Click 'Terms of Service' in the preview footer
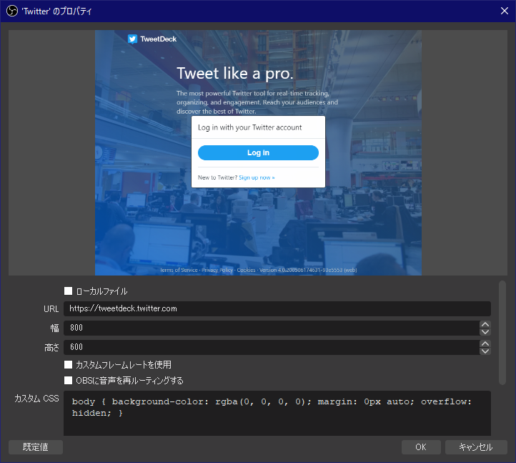The height and width of the screenshot is (463, 516). (179, 271)
